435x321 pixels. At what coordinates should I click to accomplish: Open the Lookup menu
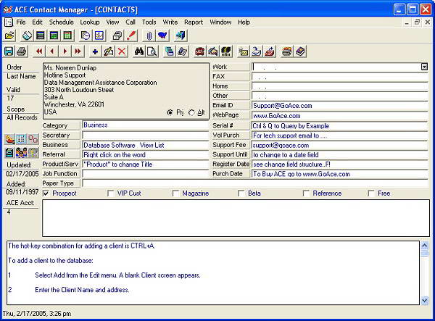point(90,22)
